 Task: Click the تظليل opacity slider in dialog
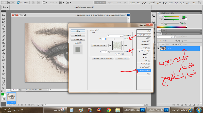click(x=114, y=39)
